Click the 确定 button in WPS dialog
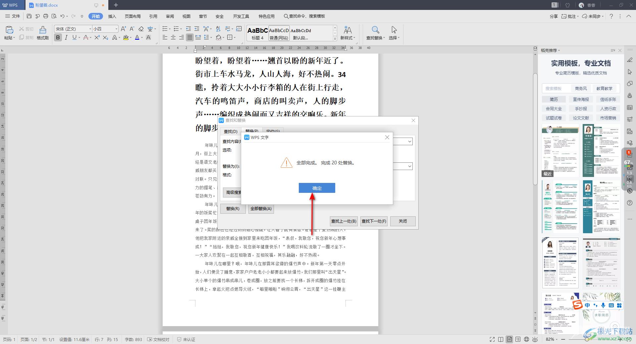The width and height of the screenshot is (636, 344). coord(317,188)
